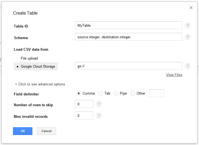Open the View Files link

click(174, 75)
